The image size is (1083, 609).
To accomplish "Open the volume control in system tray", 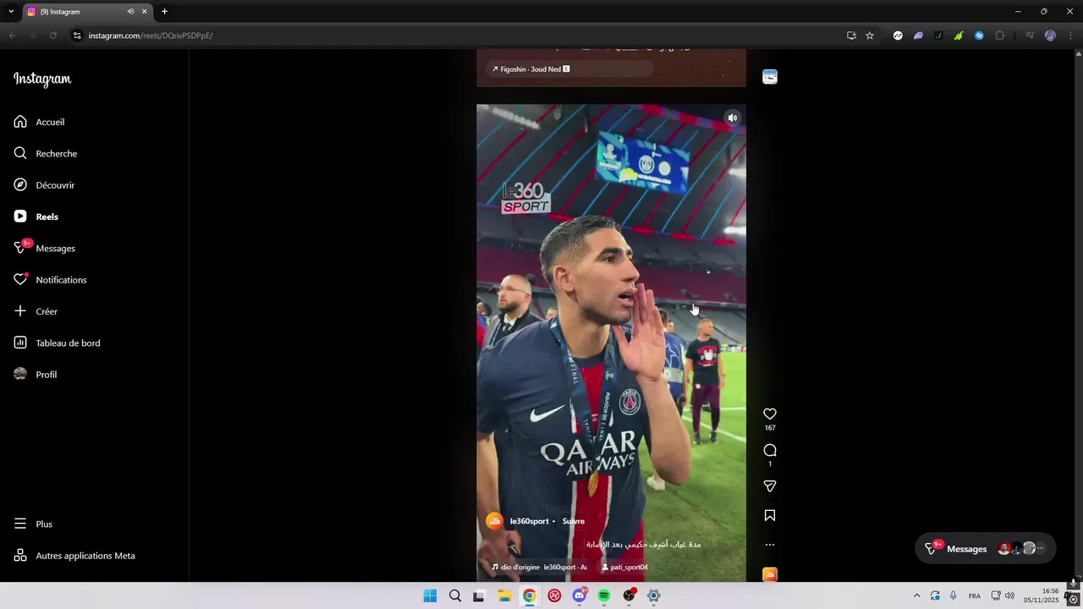I will pyautogui.click(x=1009, y=595).
